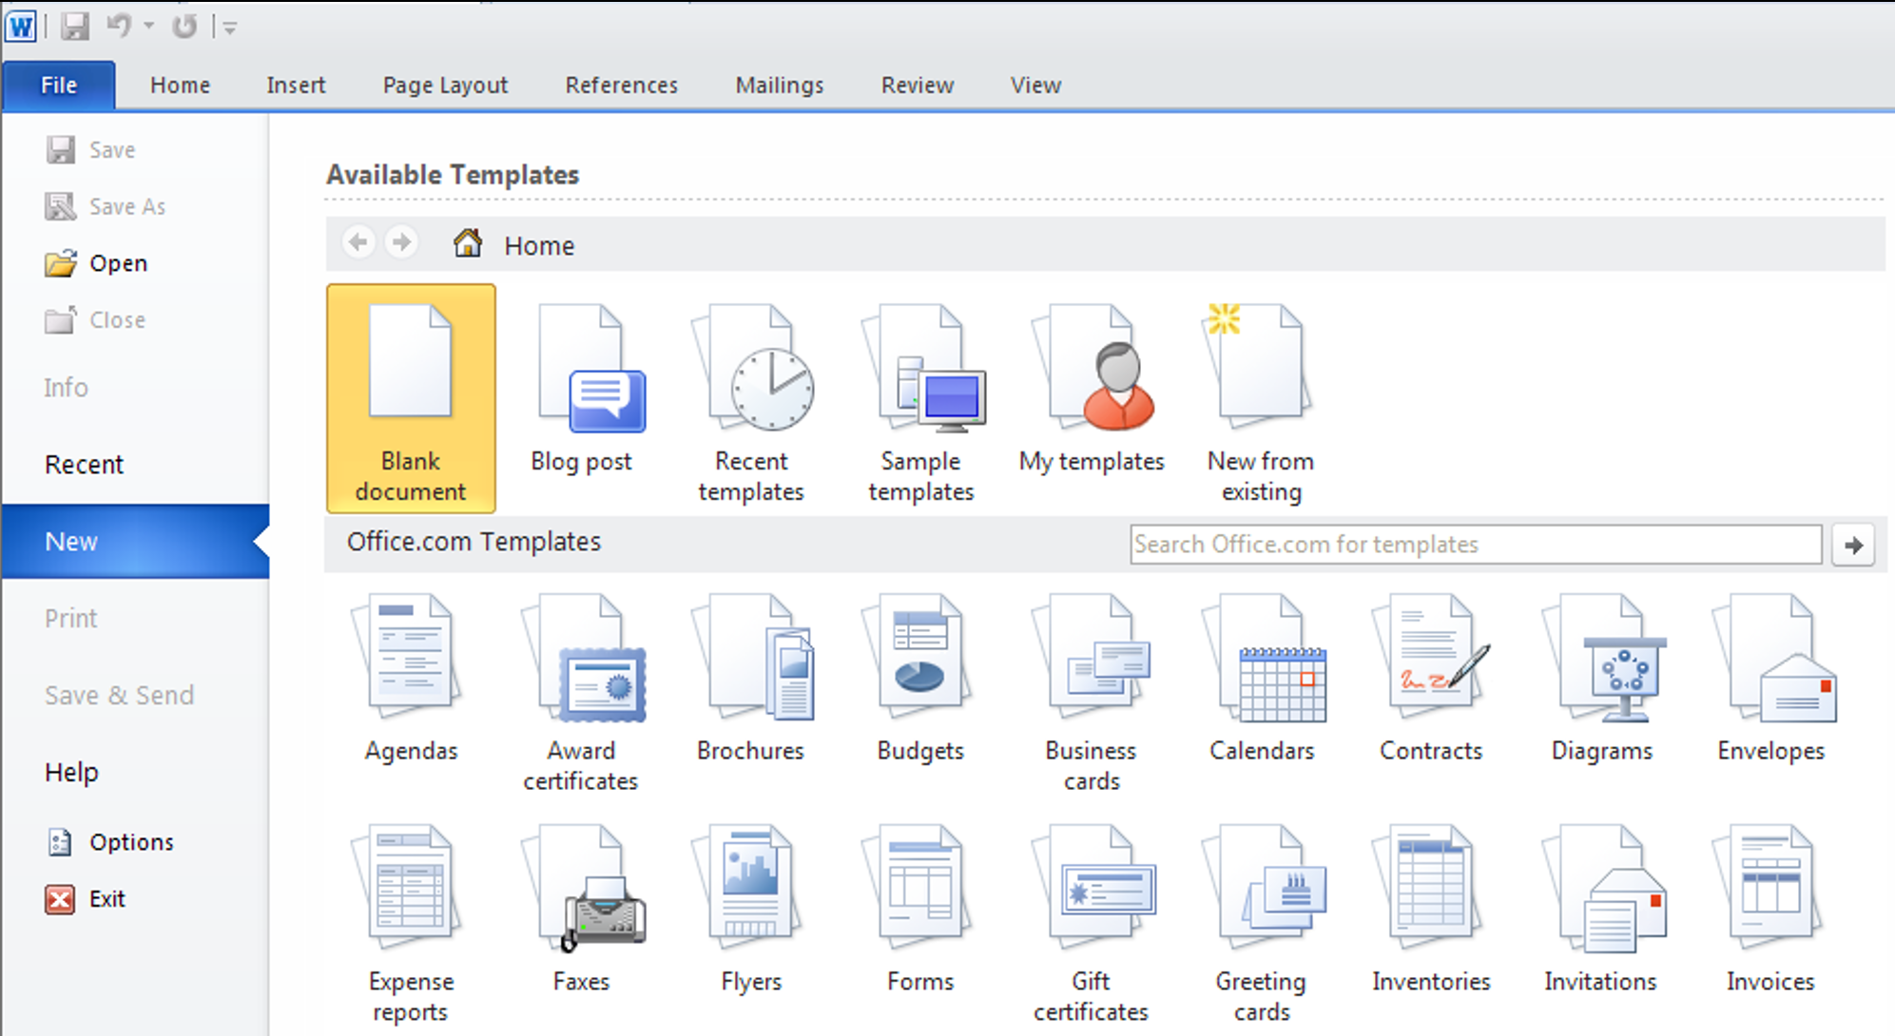Focus the Search Office.com templates field
The image size is (1895, 1036).
tap(1474, 545)
